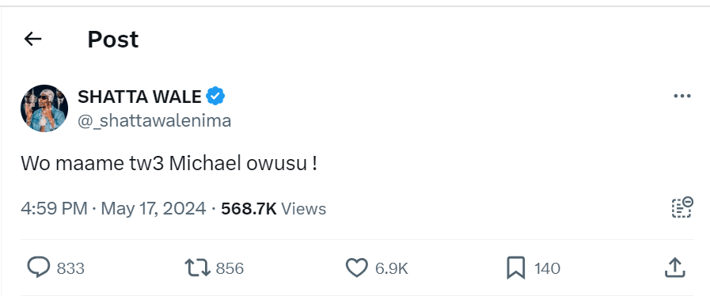
Task: Open the SHATTA WALE display name link
Action: tap(139, 97)
